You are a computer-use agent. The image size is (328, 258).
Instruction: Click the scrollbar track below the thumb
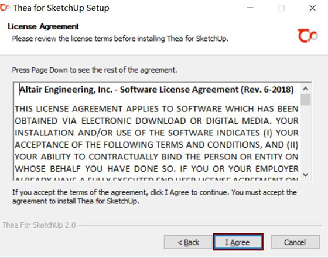(x=306, y=137)
